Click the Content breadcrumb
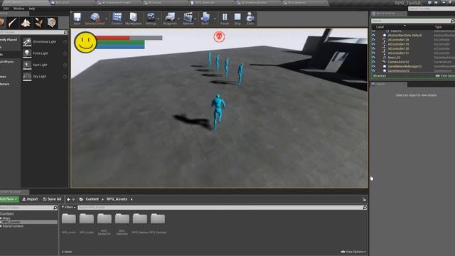455x256 pixels. (x=92, y=199)
